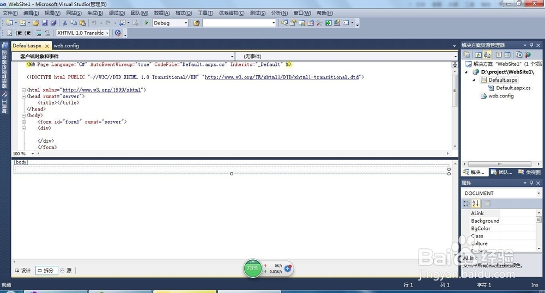The width and height of the screenshot is (545, 293).
Task: Switch to the web.config tab
Action: coord(66,46)
